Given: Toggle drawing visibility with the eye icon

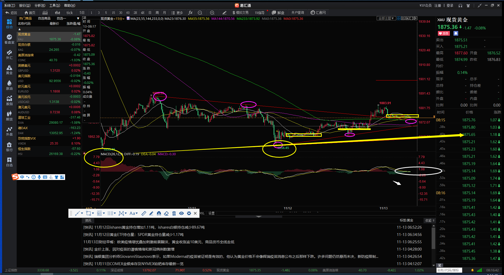Looking at the screenshot, I should coord(181,213).
